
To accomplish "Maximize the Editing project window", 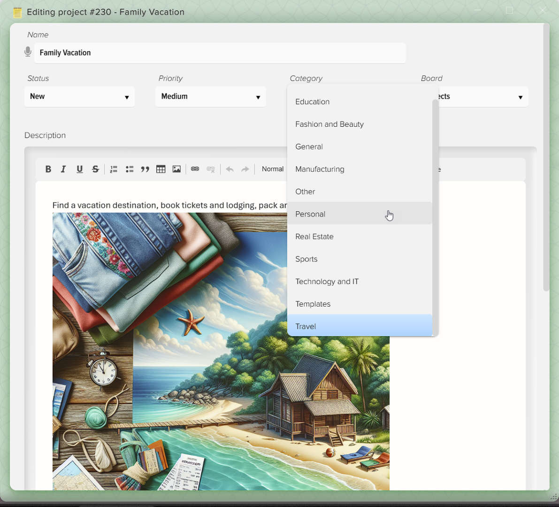I will point(509,10).
